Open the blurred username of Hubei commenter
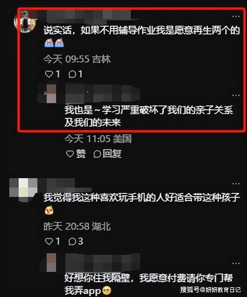The image size is (247, 297). coord(64,184)
